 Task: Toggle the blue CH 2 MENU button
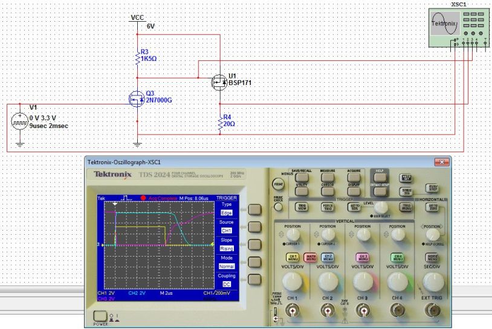click(x=328, y=258)
